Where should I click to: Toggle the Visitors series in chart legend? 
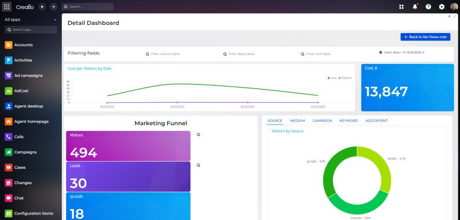(345, 78)
